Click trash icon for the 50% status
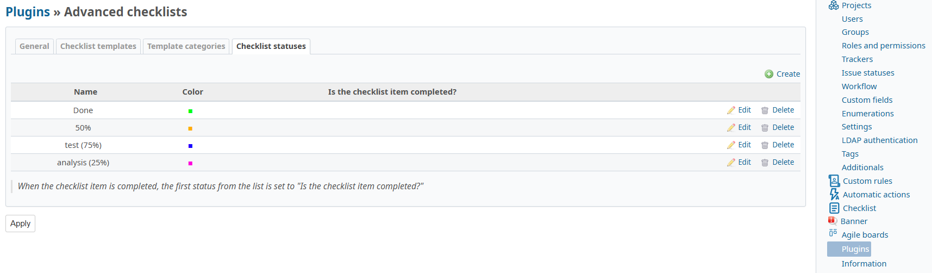The width and height of the screenshot is (932, 273). pos(765,128)
